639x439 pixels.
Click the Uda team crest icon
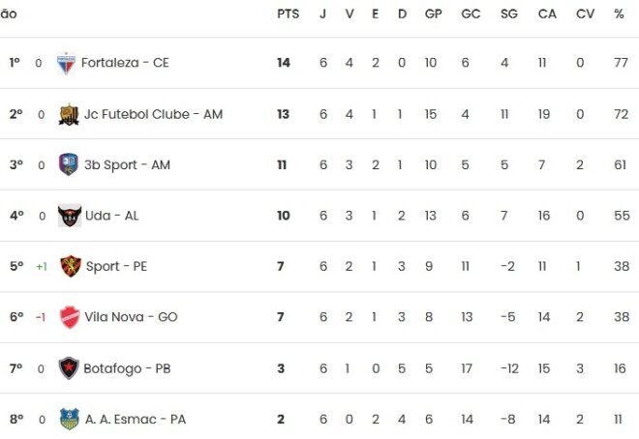[x=69, y=216]
